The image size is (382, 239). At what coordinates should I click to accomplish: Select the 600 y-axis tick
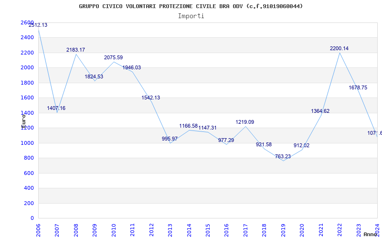coord(29,173)
